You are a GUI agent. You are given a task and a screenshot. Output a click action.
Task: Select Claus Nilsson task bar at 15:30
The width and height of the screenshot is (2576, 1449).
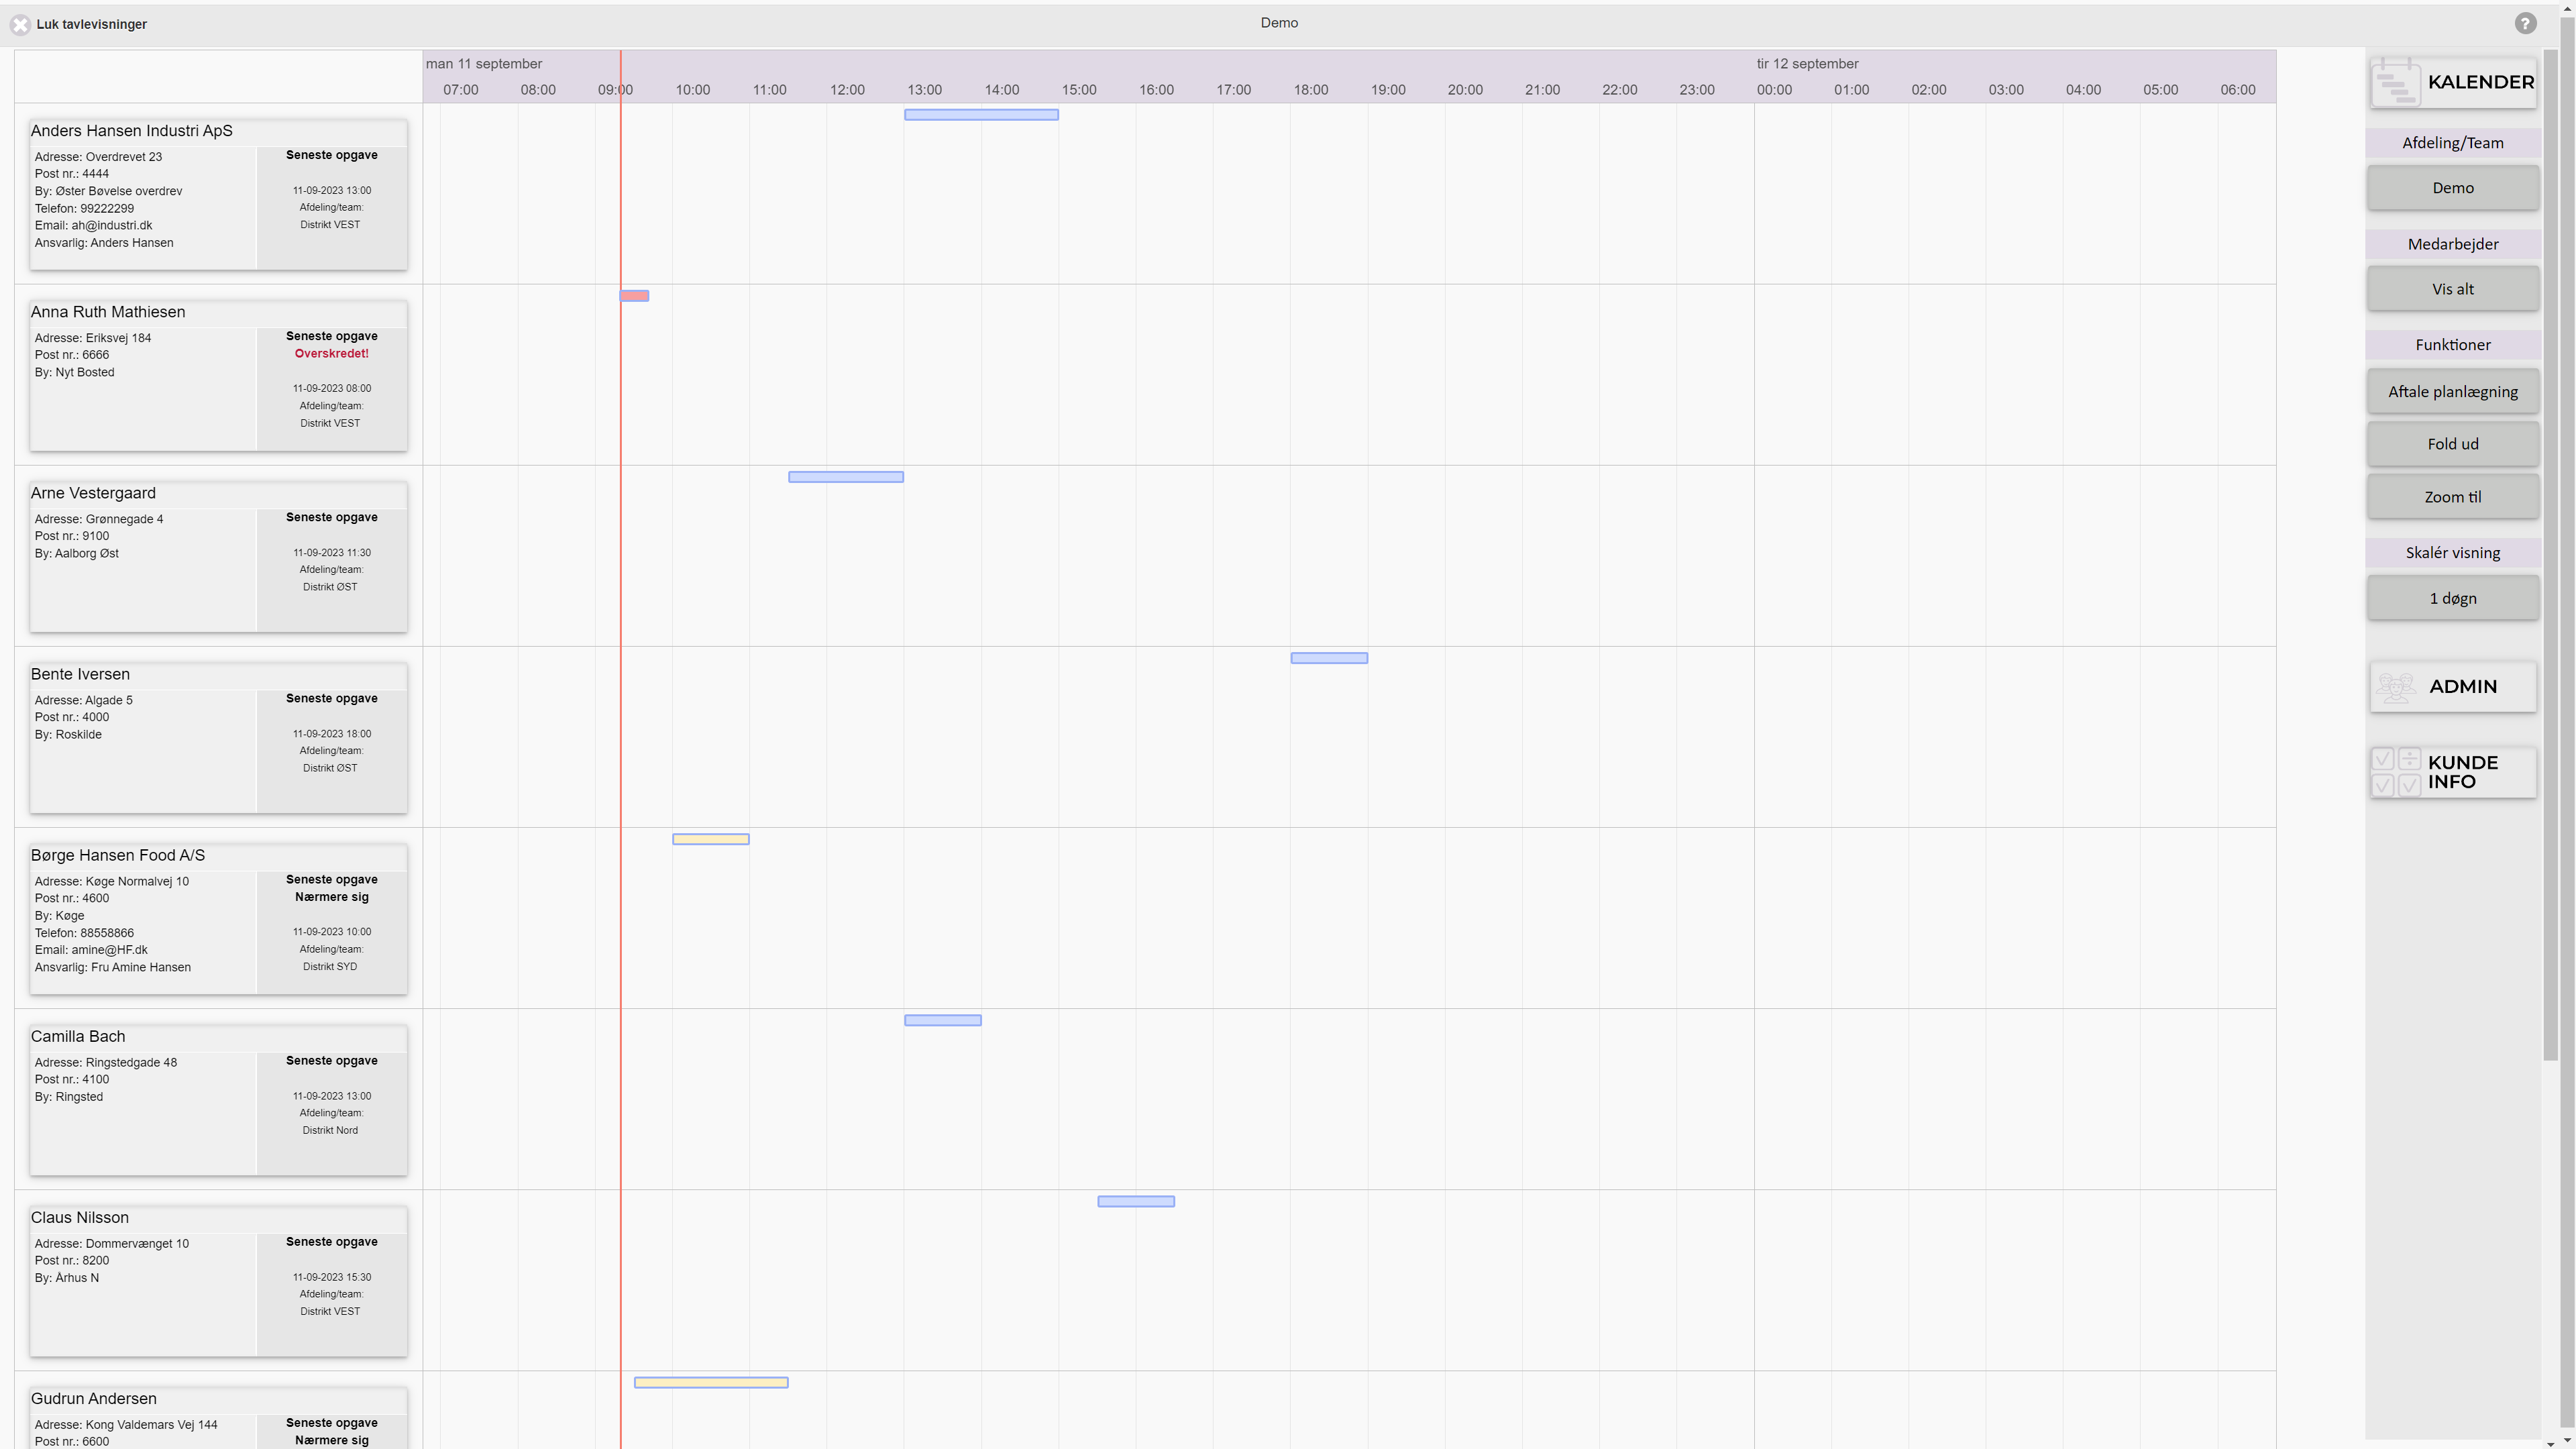[1136, 1201]
